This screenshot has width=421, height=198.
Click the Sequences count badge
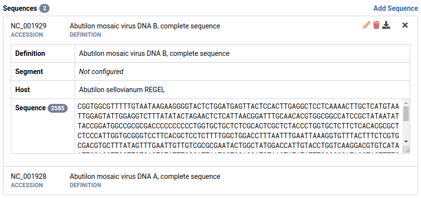click(44, 8)
